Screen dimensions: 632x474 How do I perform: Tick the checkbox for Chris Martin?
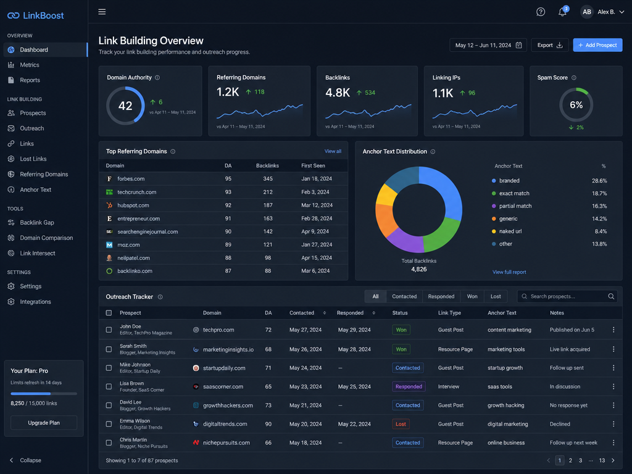click(109, 443)
